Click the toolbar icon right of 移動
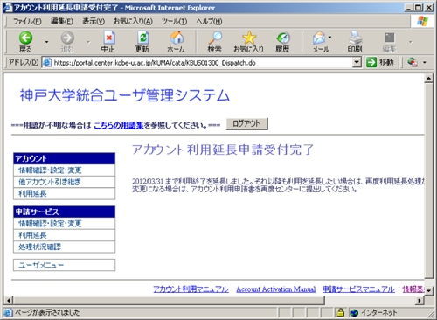Viewport: 437px width, 320px height. click(413, 62)
